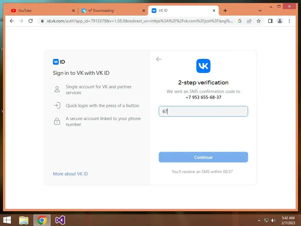Go back using the browser back arrow
The width and height of the screenshot is (301, 226).
12,21
